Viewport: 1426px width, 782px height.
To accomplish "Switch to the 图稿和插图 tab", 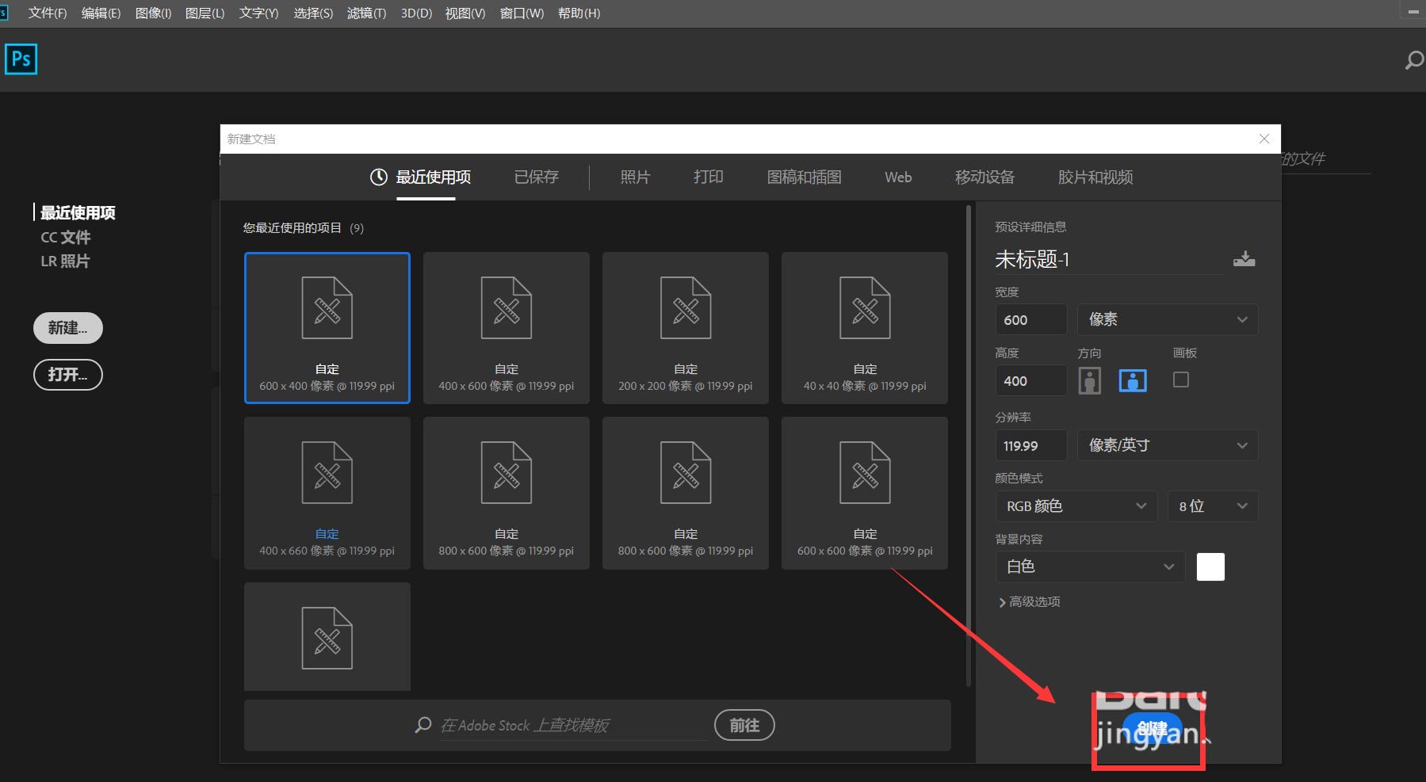I will (805, 177).
